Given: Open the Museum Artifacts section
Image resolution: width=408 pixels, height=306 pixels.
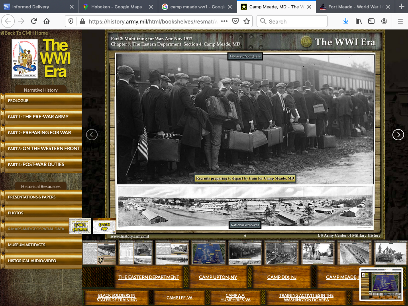Looking at the screenshot, I should pos(27,245).
